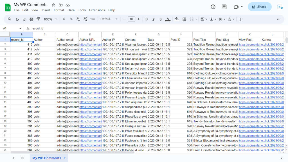
Task: Follow the first View Post link
Action: (x=249, y=44)
